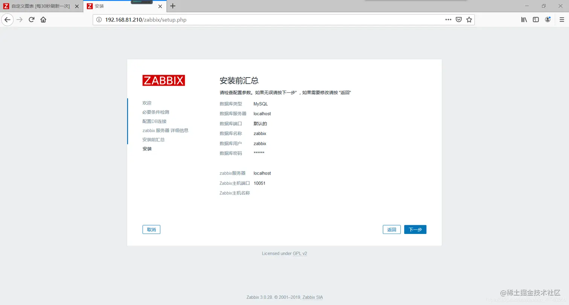569x305 pixels.
Task: Show site information icon in address bar
Action: 99,20
